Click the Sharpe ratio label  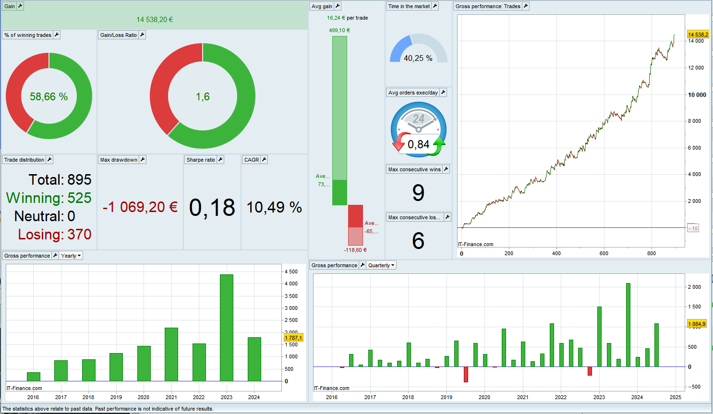(201, 160)
